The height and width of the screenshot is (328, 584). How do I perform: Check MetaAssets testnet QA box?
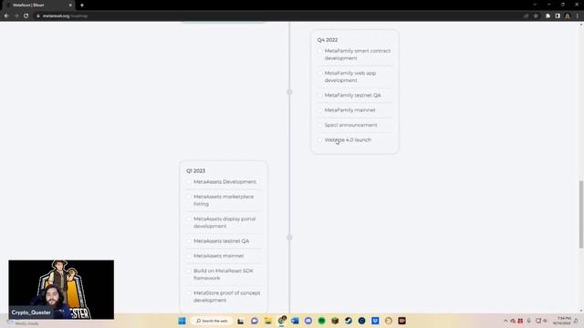click(x=189, y=241)
